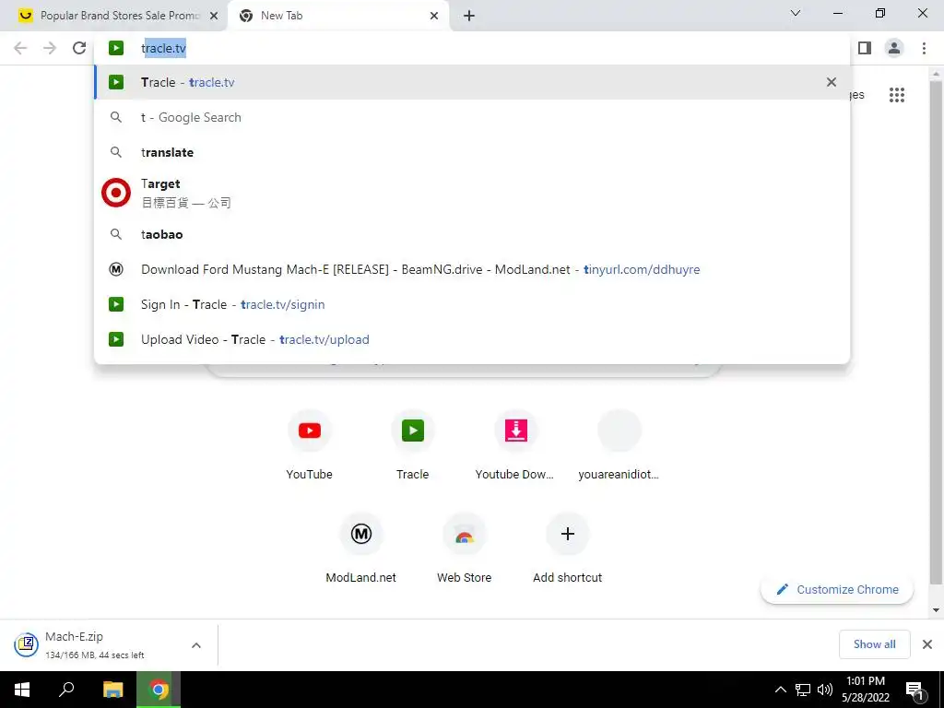Click the address bar with tracle.tv text
The height and width of the screenshot is (708, 944).
472,48
